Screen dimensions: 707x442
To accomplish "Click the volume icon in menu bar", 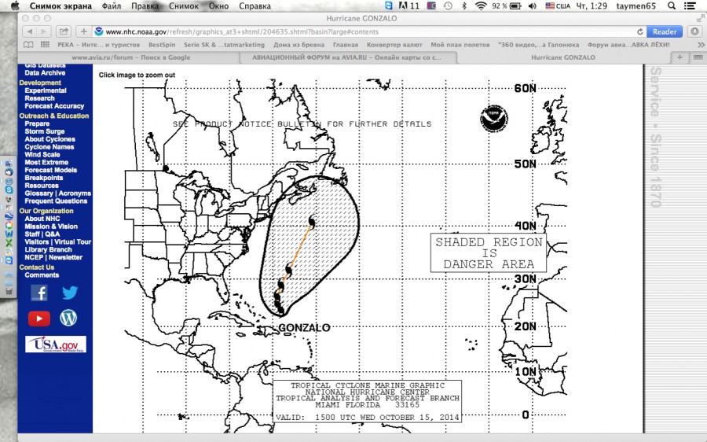I will [x=533, y=6].
